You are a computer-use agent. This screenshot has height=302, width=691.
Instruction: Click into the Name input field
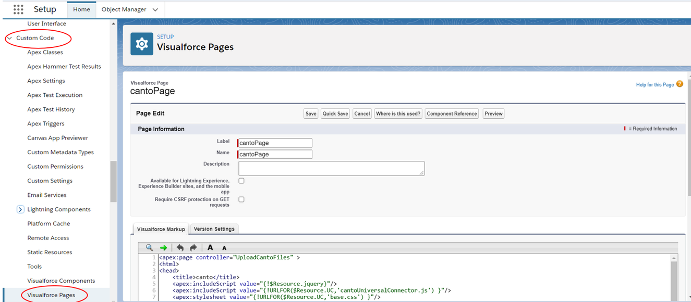pyautogui.click(x=275, y=154)
